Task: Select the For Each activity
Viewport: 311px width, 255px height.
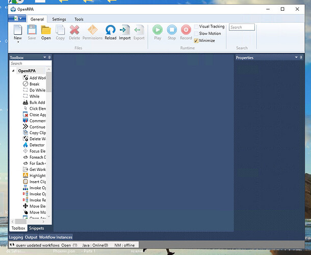Action: click(34, 163)
